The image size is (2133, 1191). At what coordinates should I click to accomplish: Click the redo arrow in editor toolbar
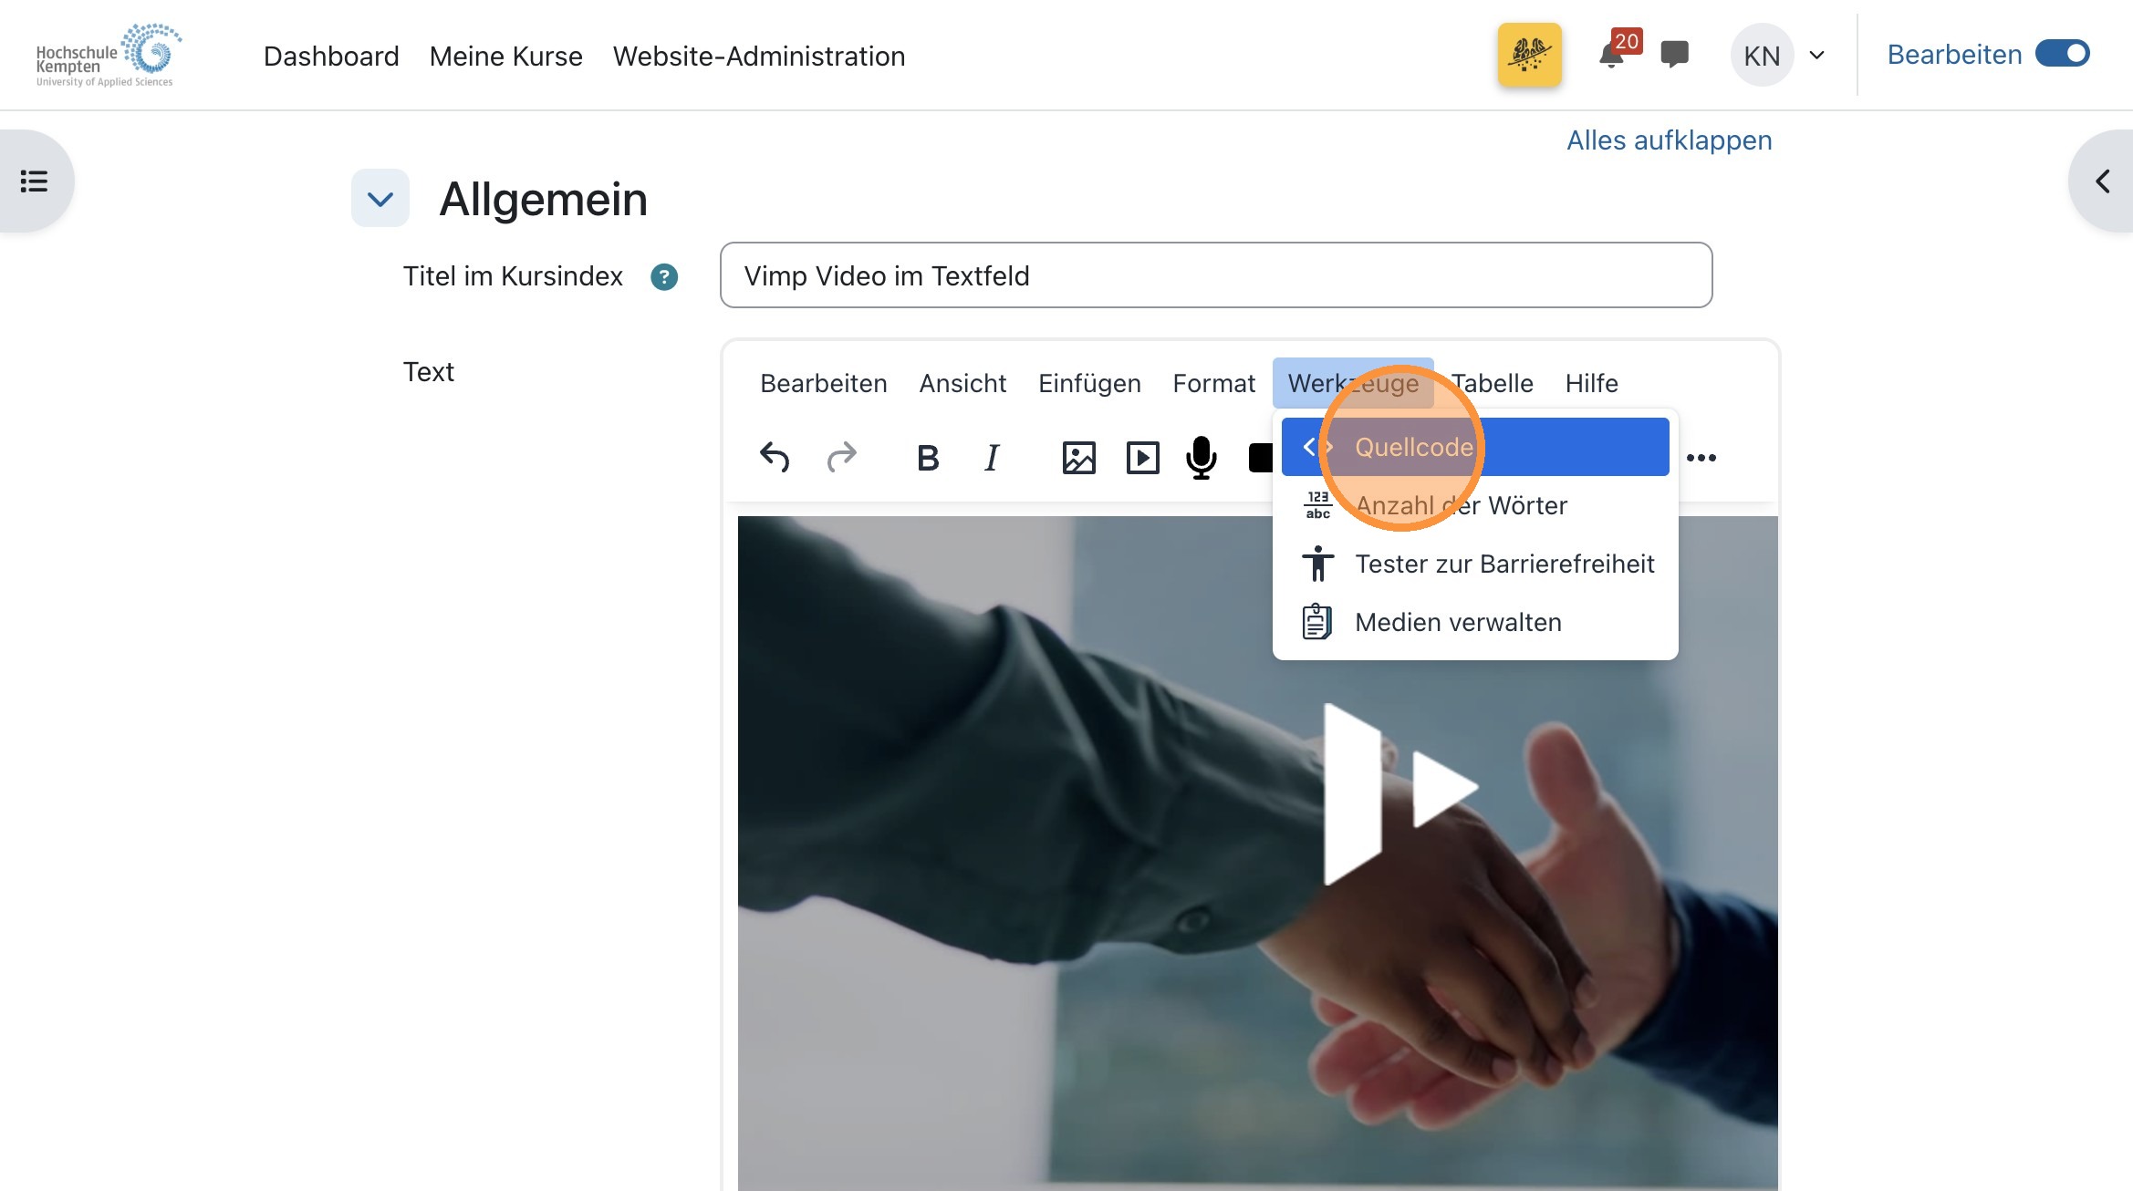coord(841,457)
